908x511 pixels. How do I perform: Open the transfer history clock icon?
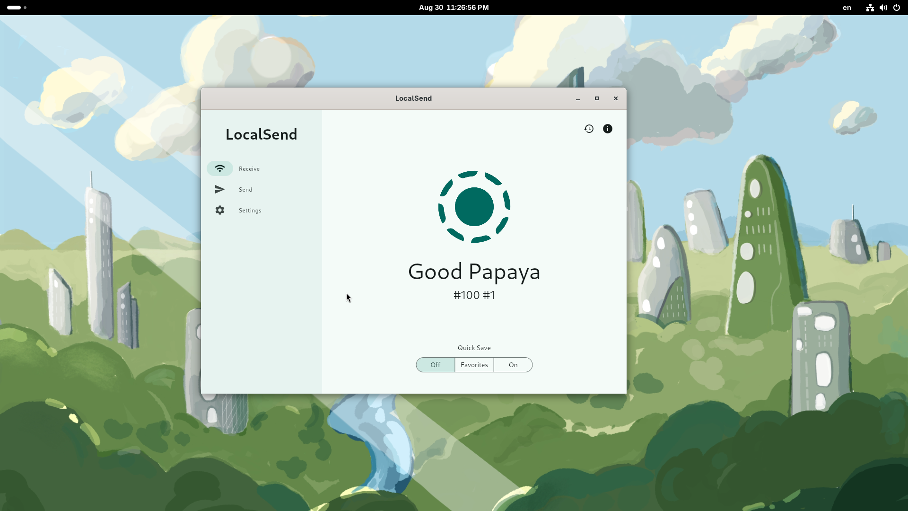pyautogui.click(x=588, y=129)
